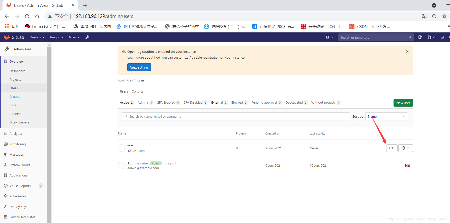Filter by Without projects users

pos(326,103)
